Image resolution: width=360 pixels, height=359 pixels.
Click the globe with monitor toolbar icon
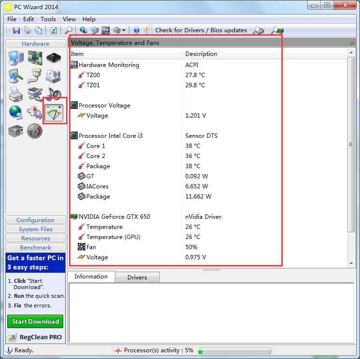coord(83,30)
